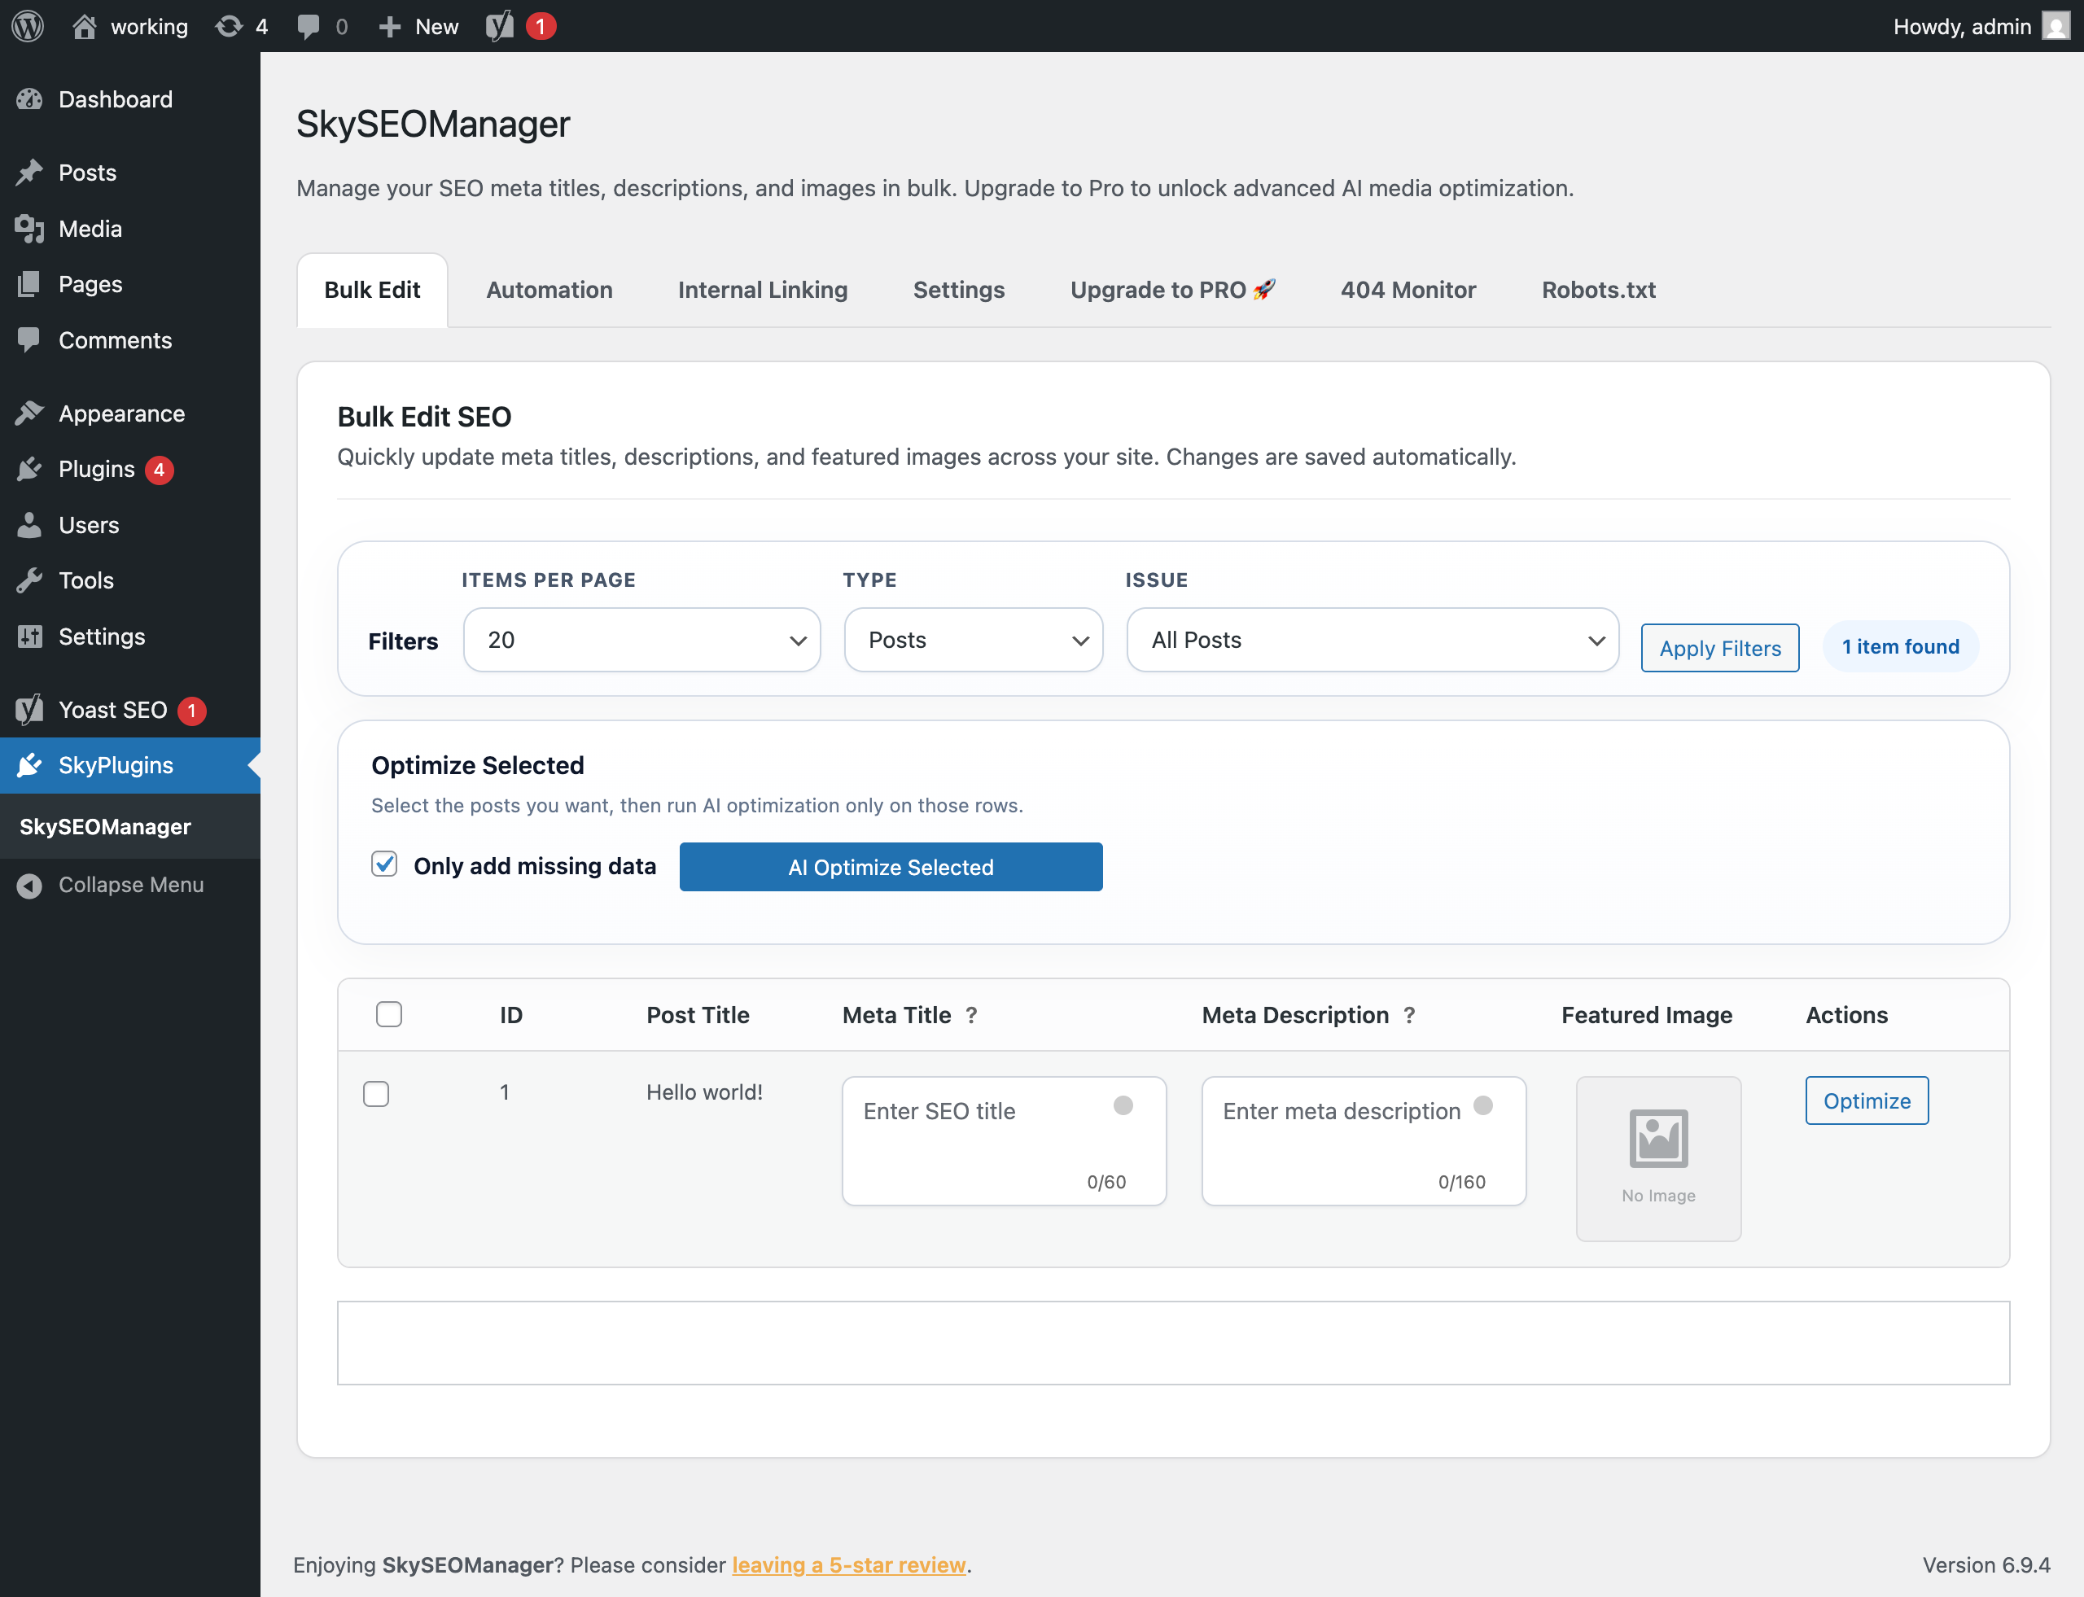The height and width of the screenshot is (1597, 2084).
Task: Click the Hello world! post title
Action: pyautogui.click(x=704, y=1092)
